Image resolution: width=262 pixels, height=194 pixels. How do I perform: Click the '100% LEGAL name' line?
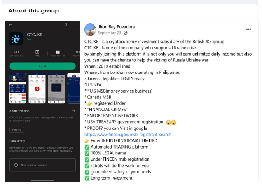click(105, 153)
